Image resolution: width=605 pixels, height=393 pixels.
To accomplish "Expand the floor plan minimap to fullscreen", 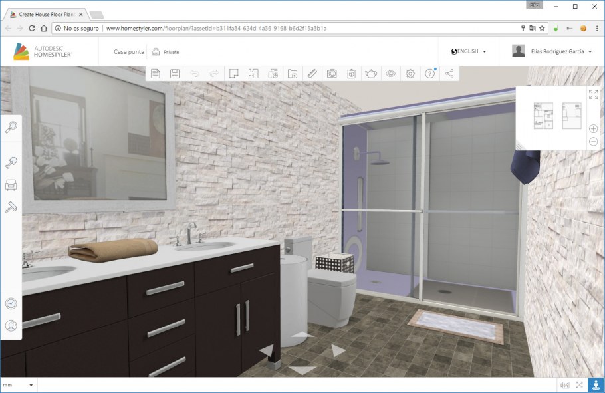I will pos(594,95).
